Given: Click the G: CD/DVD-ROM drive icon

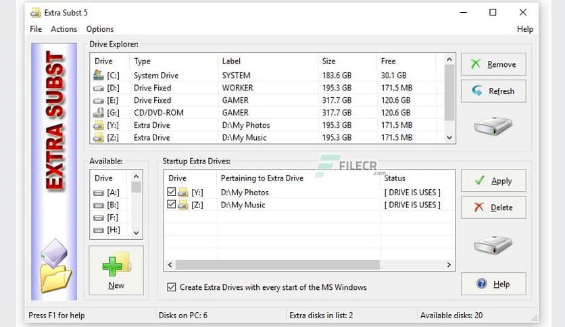Looking at the screenshot, I should click(x=99, y=113).
